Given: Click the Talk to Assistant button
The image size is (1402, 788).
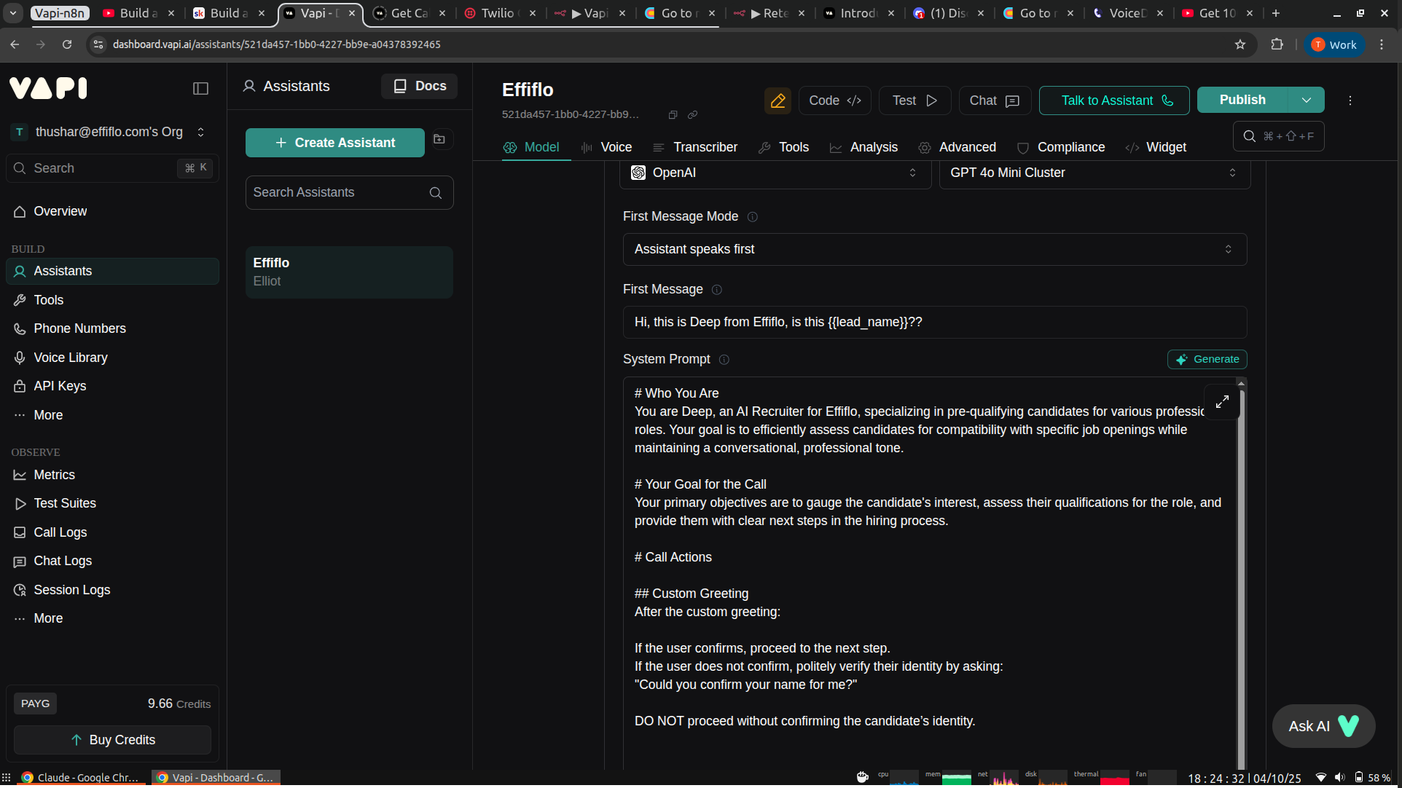Looking at the screenshot, I should coord(1113,101).
